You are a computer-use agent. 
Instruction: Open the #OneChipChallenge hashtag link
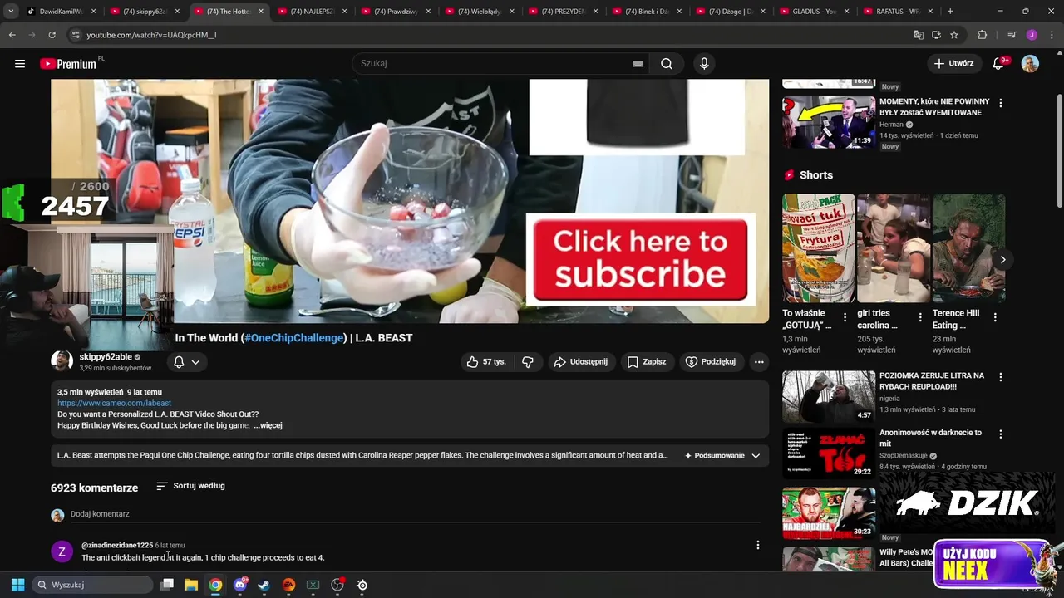pos(293,338)
